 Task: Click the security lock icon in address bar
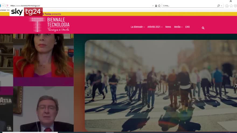(156, 6)
